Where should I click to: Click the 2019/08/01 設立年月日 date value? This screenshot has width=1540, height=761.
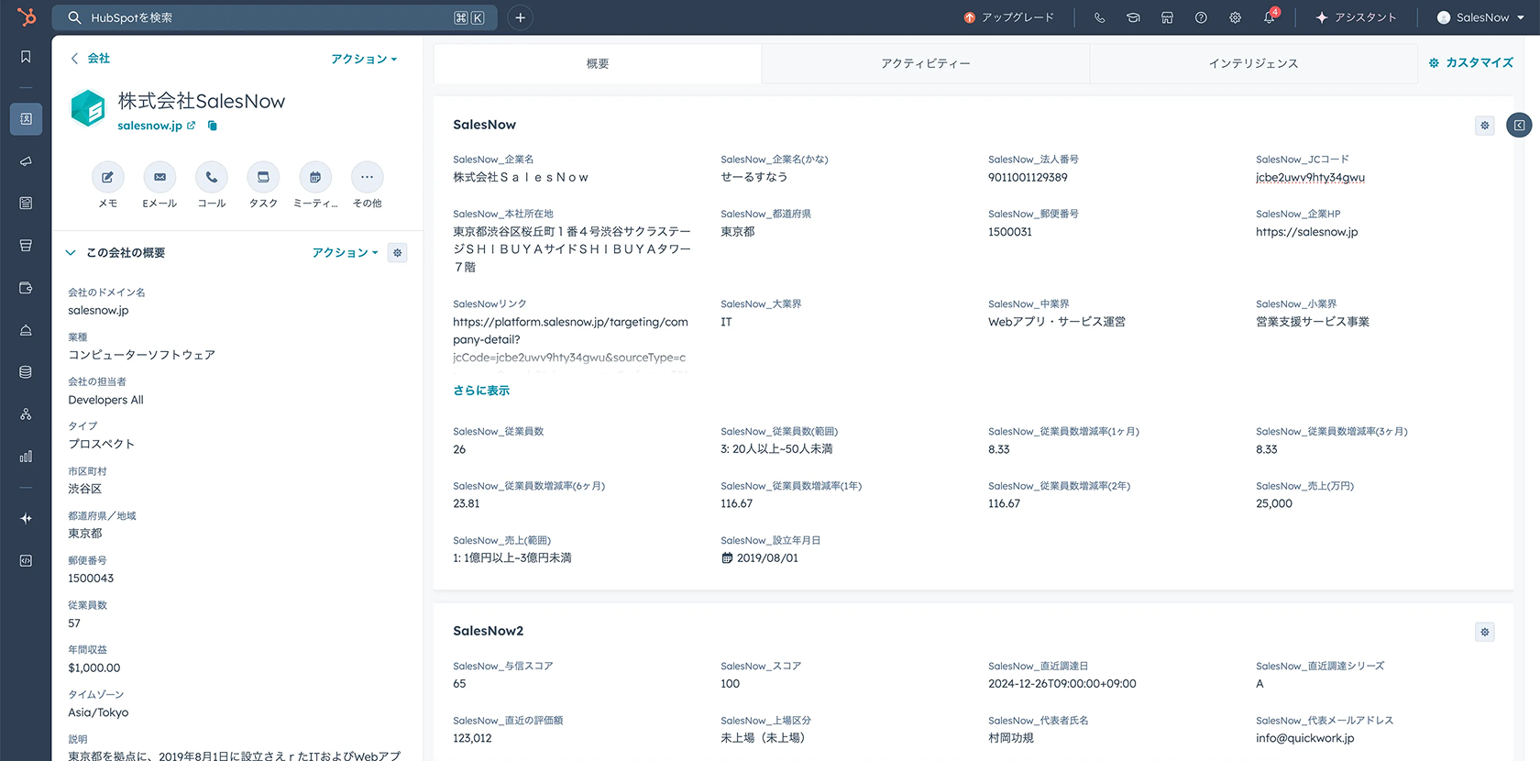tap(767, 558)
